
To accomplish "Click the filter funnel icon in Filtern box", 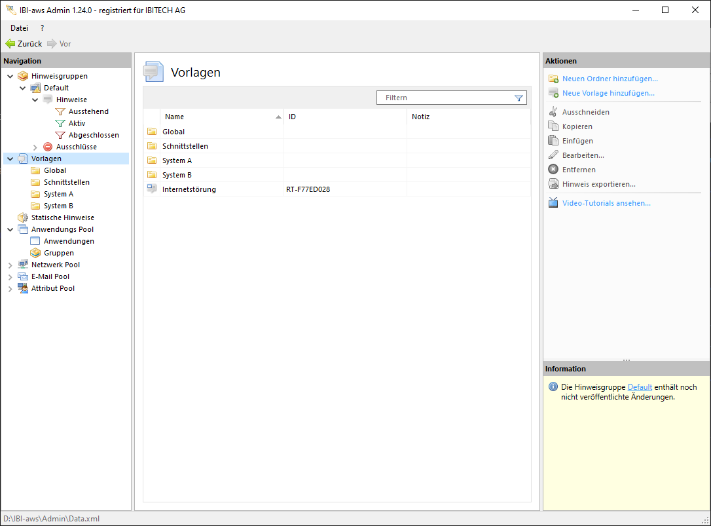I will click(x=519, y=98).
